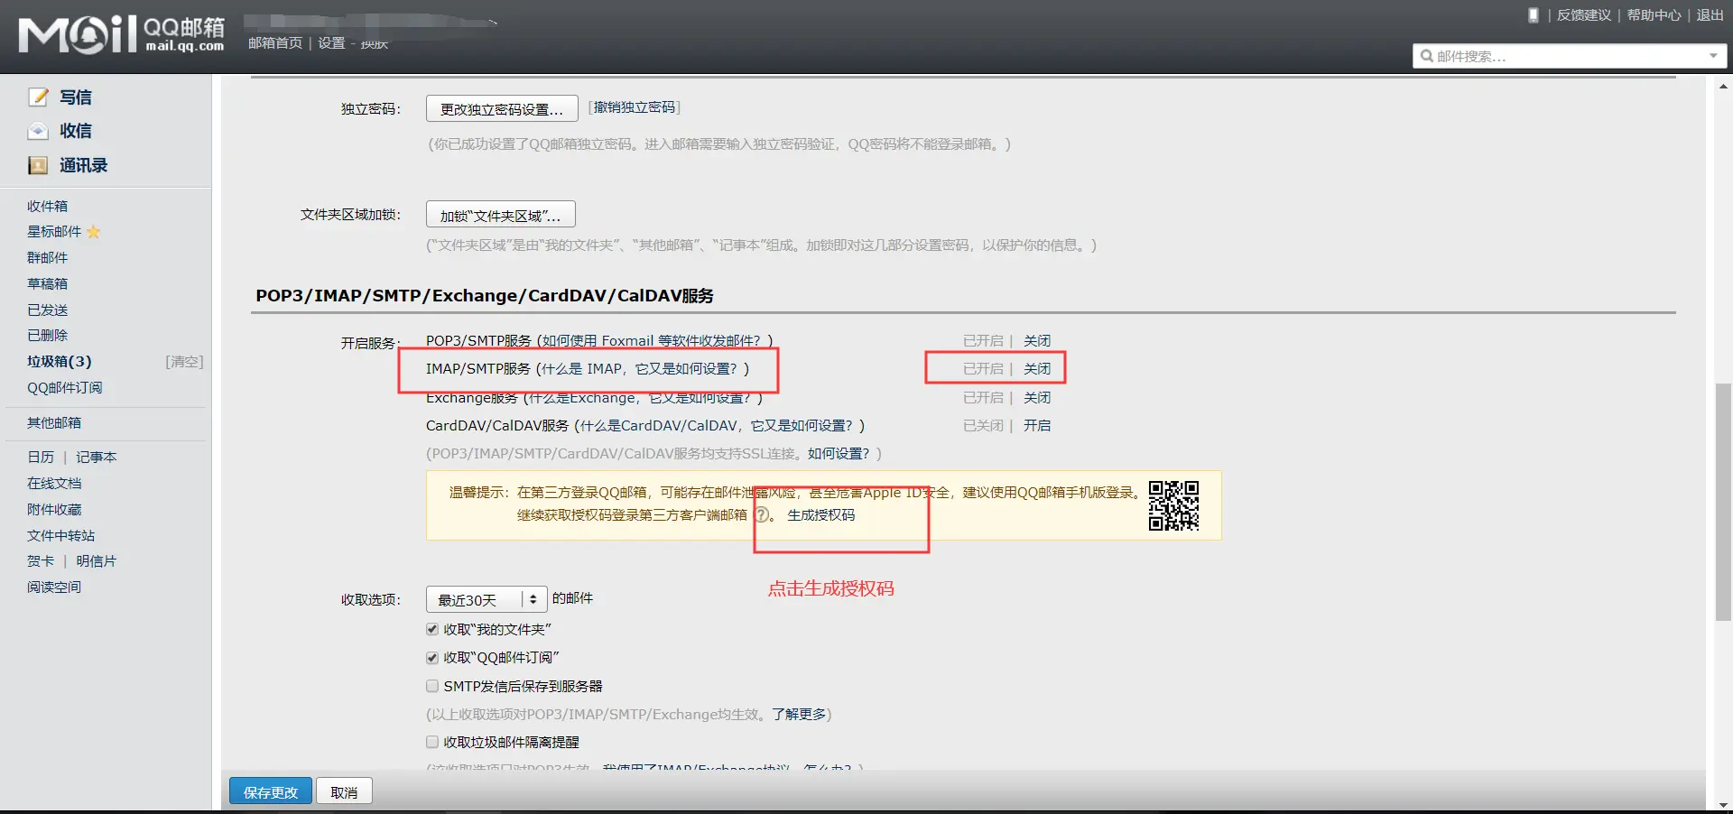Image resolution: width=1733 pixels, height=814 pixels.
Task: Click the 加锁"文件夹区域"... button
Action: point(501,215)
